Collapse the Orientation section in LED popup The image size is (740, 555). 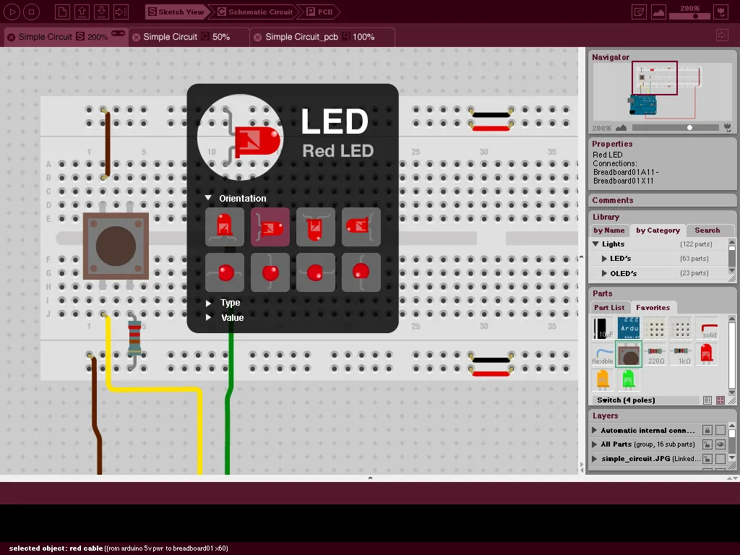coord(208,198)
